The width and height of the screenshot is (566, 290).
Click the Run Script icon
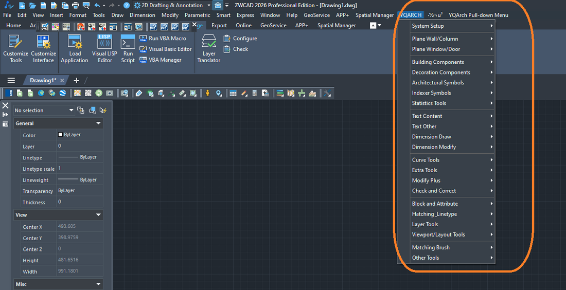tap(128, 49)
